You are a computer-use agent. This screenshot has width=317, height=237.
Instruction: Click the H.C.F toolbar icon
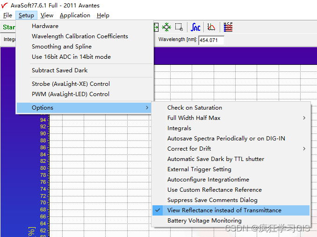(x=228, y=27)
